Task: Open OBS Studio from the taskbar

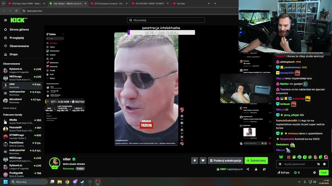Action: click(98, 182)
